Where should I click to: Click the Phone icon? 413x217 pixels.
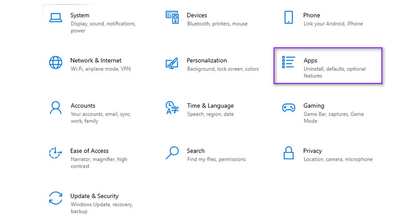coord(289,18)
